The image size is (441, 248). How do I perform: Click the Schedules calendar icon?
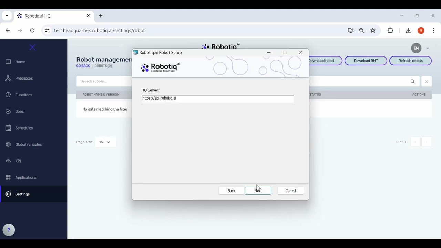8,128
